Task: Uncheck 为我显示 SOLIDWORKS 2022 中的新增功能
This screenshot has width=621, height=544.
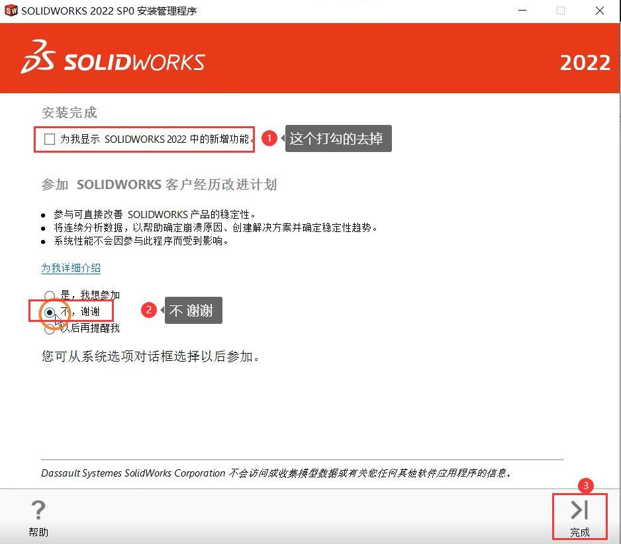Action: 50,139
